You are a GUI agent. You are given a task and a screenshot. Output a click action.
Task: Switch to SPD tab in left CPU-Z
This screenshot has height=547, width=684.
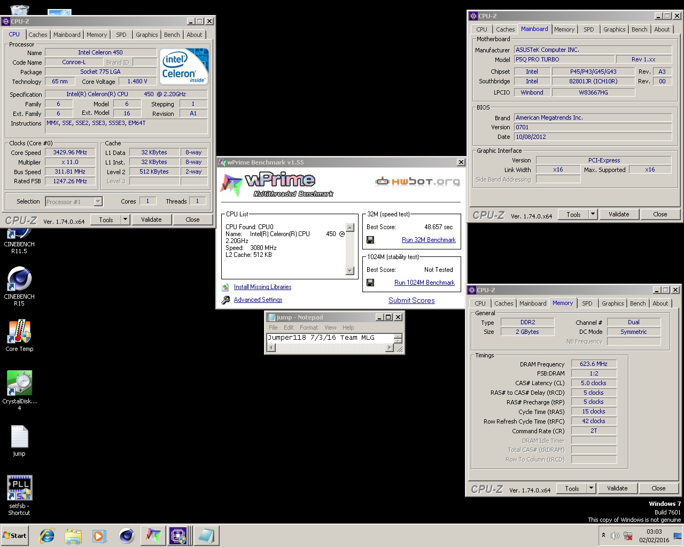click(121, 35)
